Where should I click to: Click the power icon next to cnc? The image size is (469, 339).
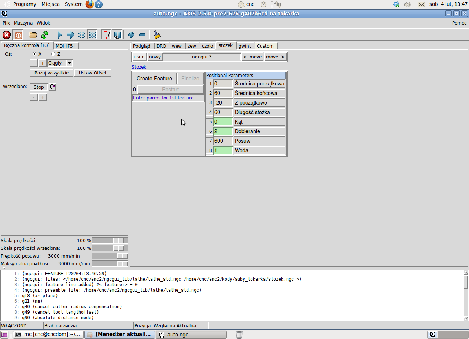tap(263, 4)
